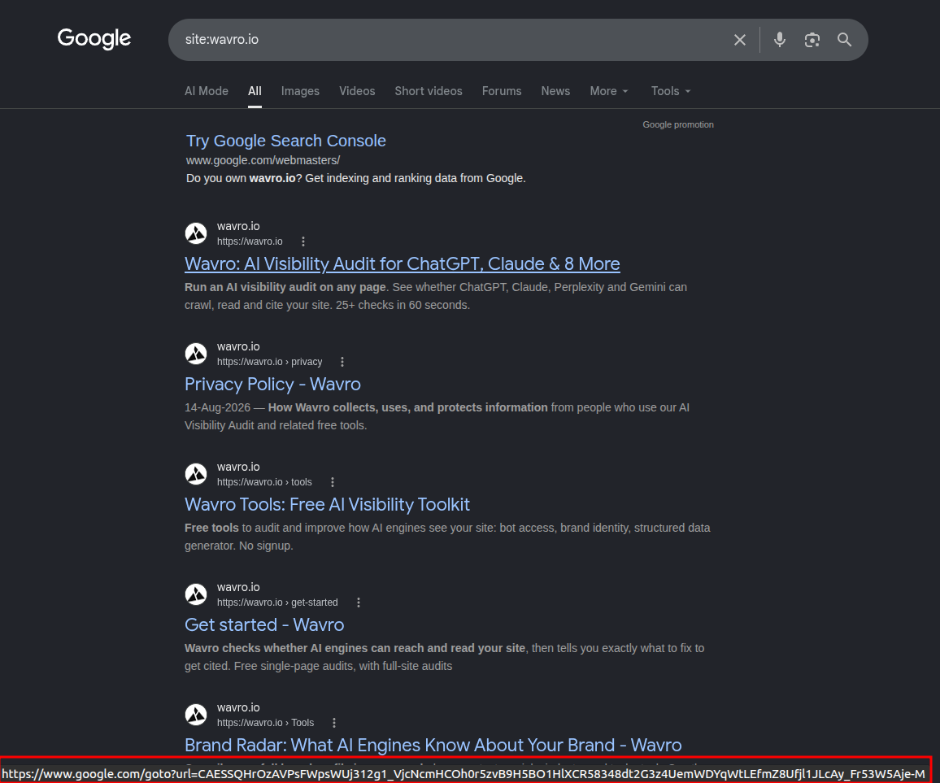940x783 pixels.
Task: Click favicon of Wavro Tools result
Action: [196, 474]
